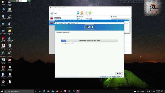Expand the Show button dropdown arrow
The image size is (165, 93).
coord(92,13)
